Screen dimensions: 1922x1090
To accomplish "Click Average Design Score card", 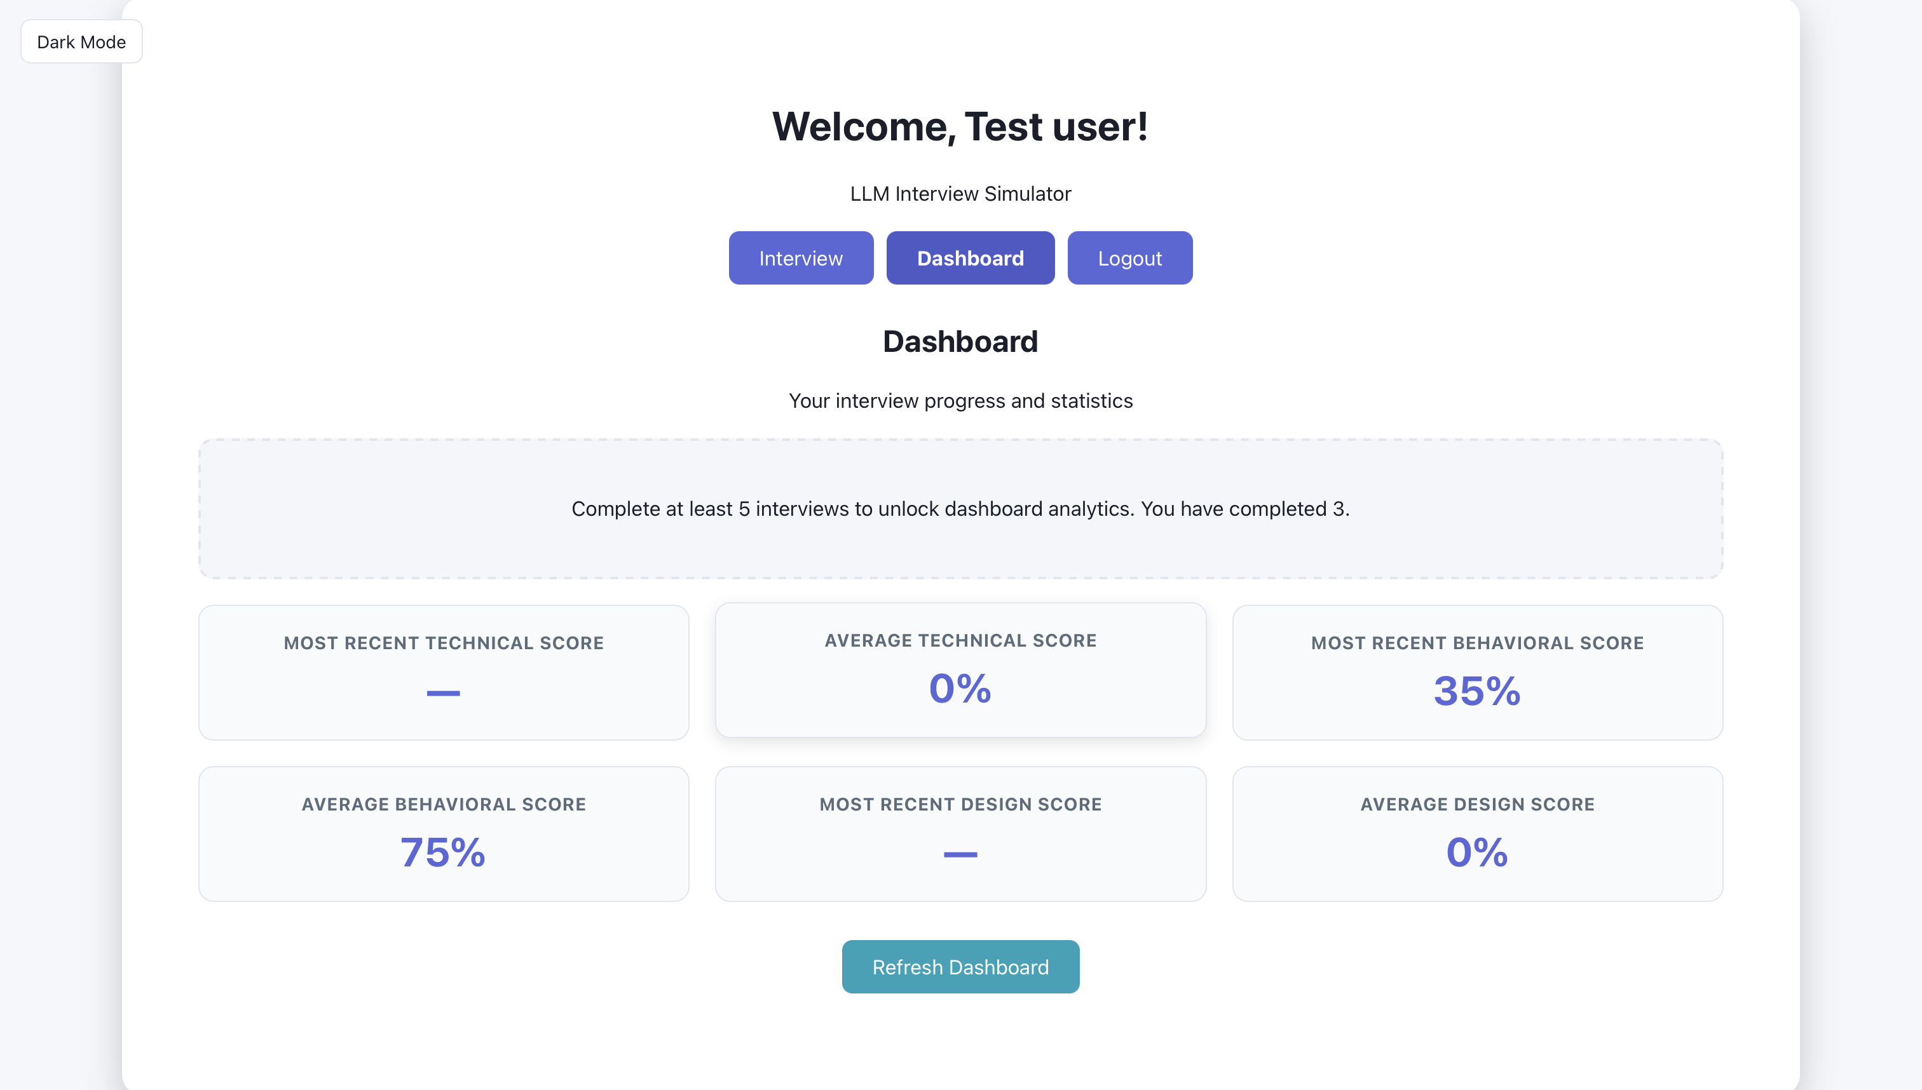I will click(x=1476, y=833).
